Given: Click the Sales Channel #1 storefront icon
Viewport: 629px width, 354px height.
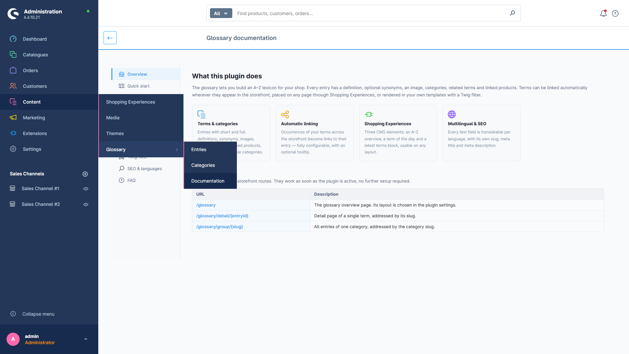Looking at the screenshot, I should click(x=12, y=188).
